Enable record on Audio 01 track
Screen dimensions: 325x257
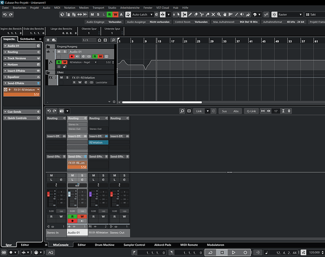tap(72, 56)
